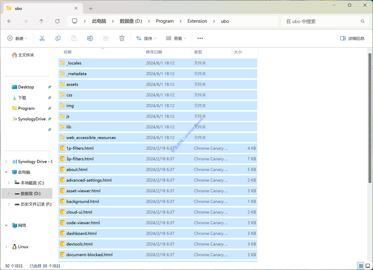Select the web_accessible_resources folder
The width and height of the screenshot is (373, 270).
point(158,138)
